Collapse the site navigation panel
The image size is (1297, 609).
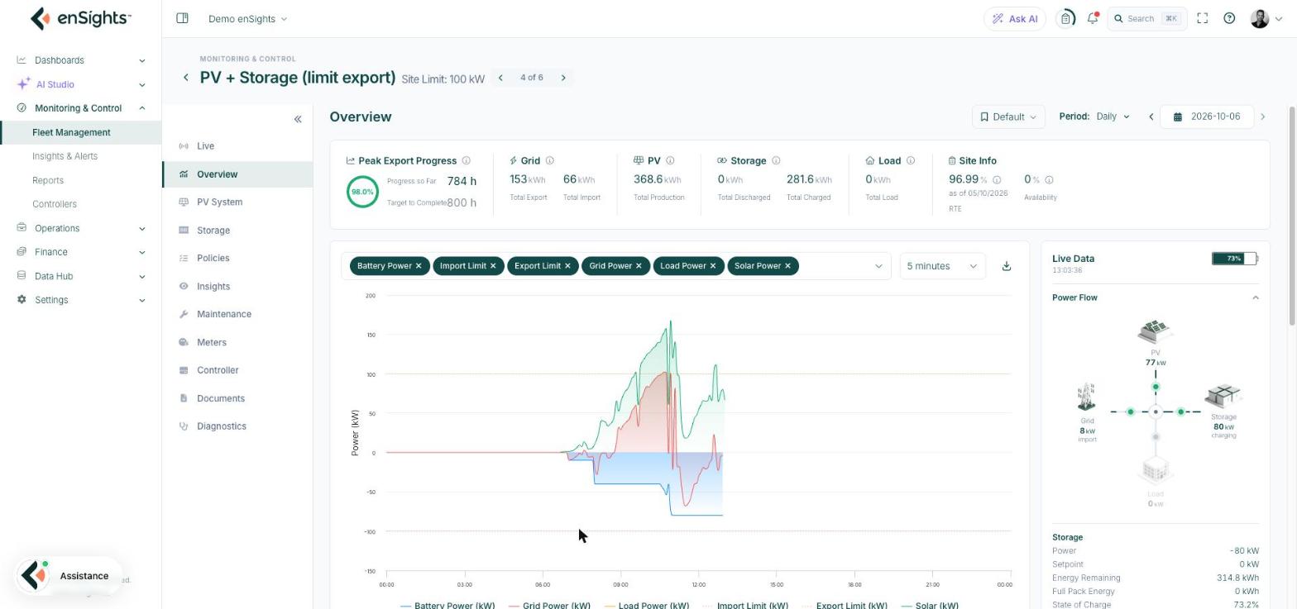click(x=298, y=119)
